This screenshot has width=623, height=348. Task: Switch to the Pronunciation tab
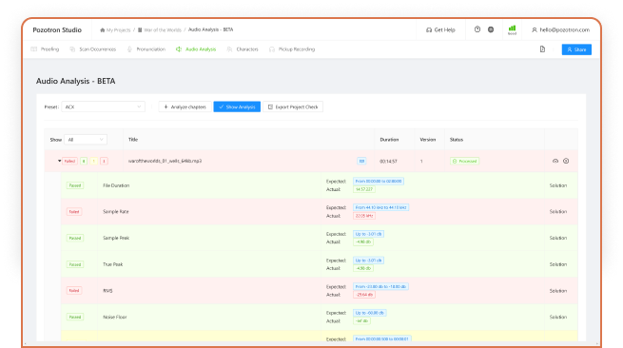(146, 49)
